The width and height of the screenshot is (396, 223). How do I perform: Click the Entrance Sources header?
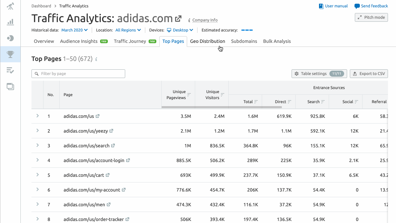[329, 88]
